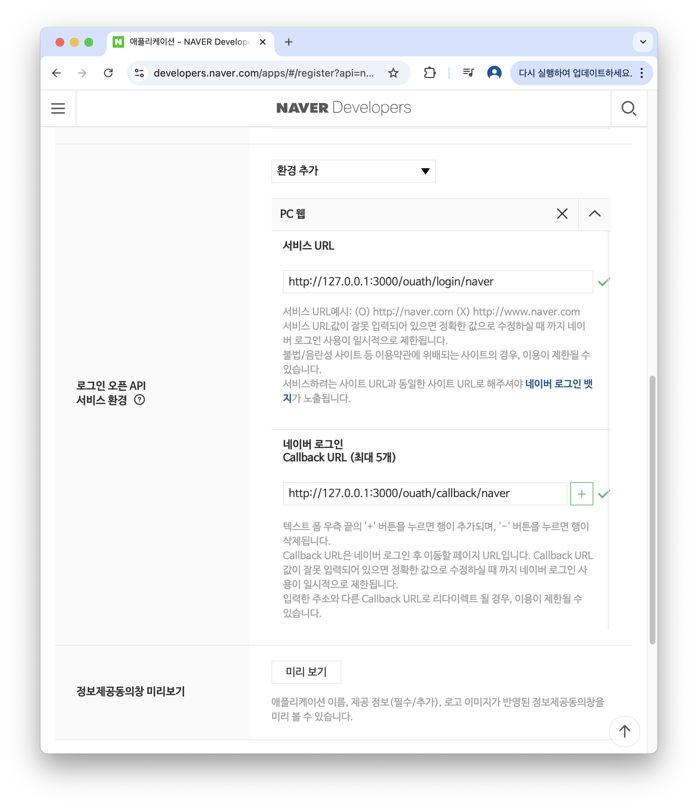Screen dimensions: 698x807
Task: Click the search magnifier icon
Action: point(628,108)
